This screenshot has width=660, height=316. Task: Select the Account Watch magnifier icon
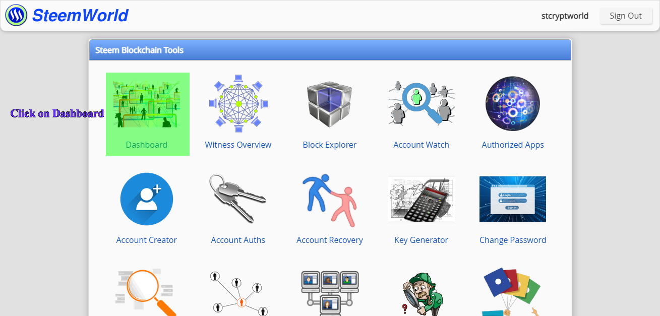click(422, 103)
